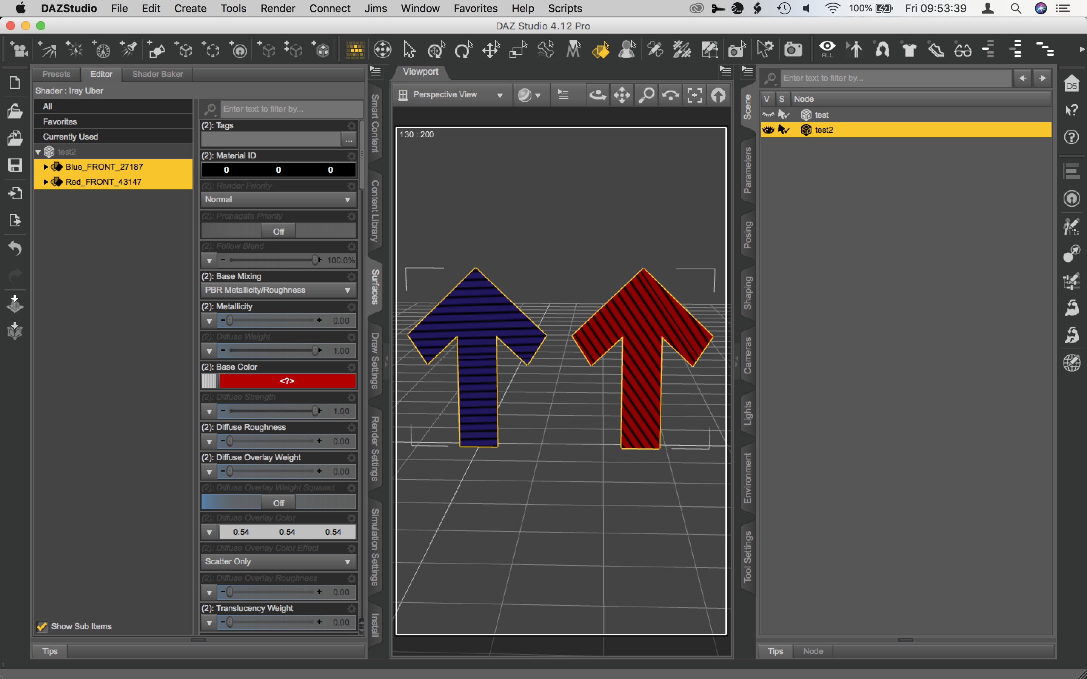This screenshot has height=679, width=1087.
Task: Switch to the Shader Baker tab
Action: (157, 74)
